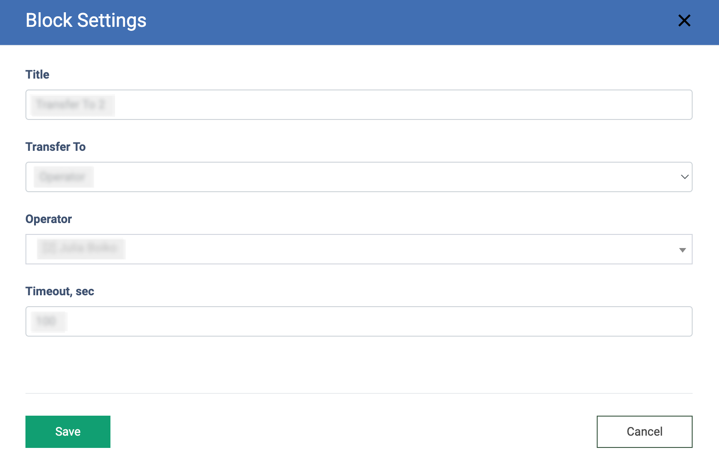
Task: Click the Cancel button
Action: [x=644, y=432]
